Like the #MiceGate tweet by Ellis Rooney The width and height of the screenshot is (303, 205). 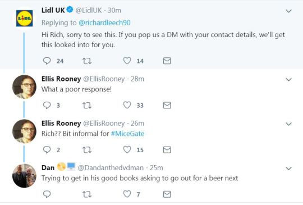(127, 150)
